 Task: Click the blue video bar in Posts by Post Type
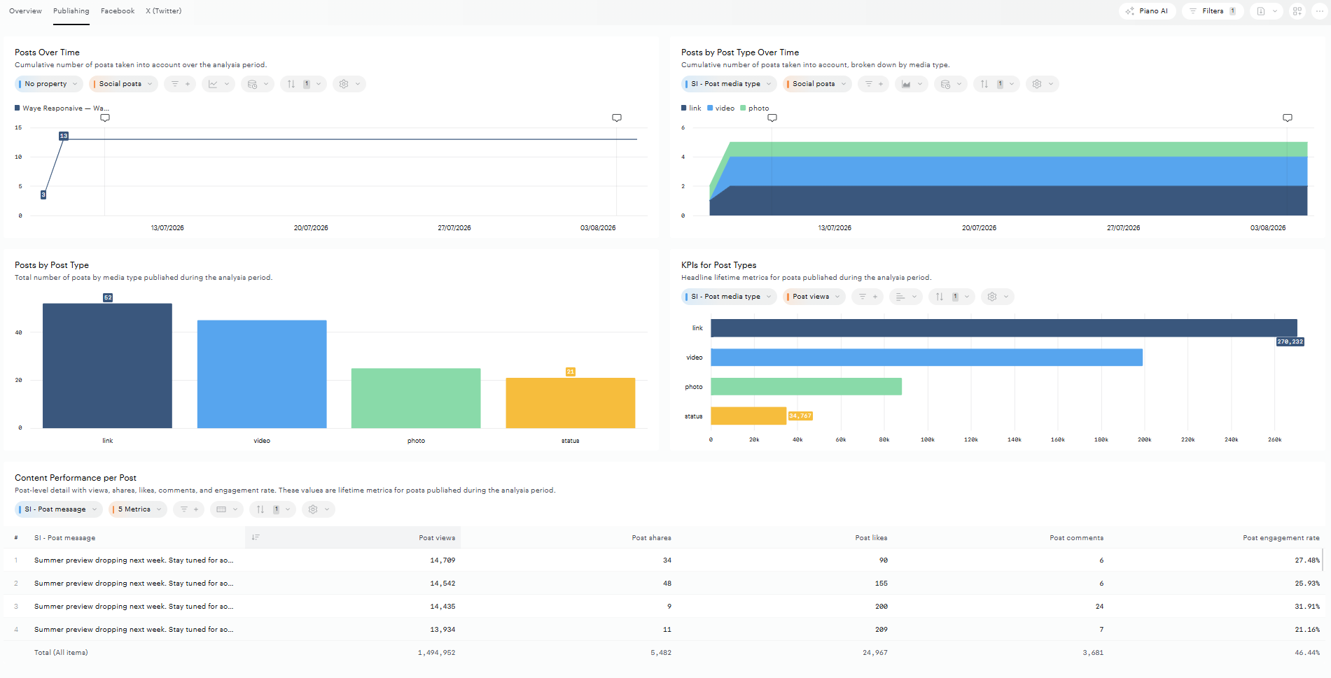coord(262,374)
